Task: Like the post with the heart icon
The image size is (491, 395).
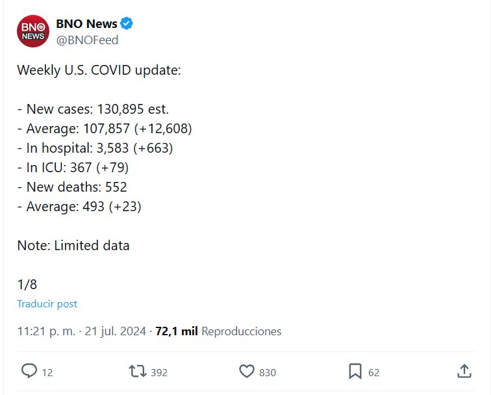Action: pyautogui.click(x=247, y=371)
